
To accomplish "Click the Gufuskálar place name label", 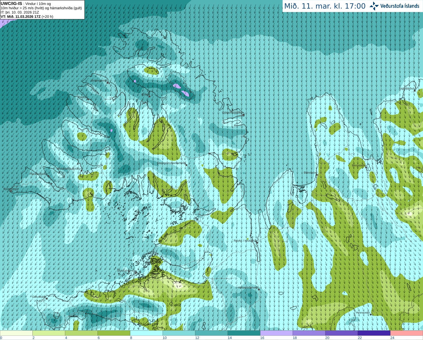I will pos(38,296).
